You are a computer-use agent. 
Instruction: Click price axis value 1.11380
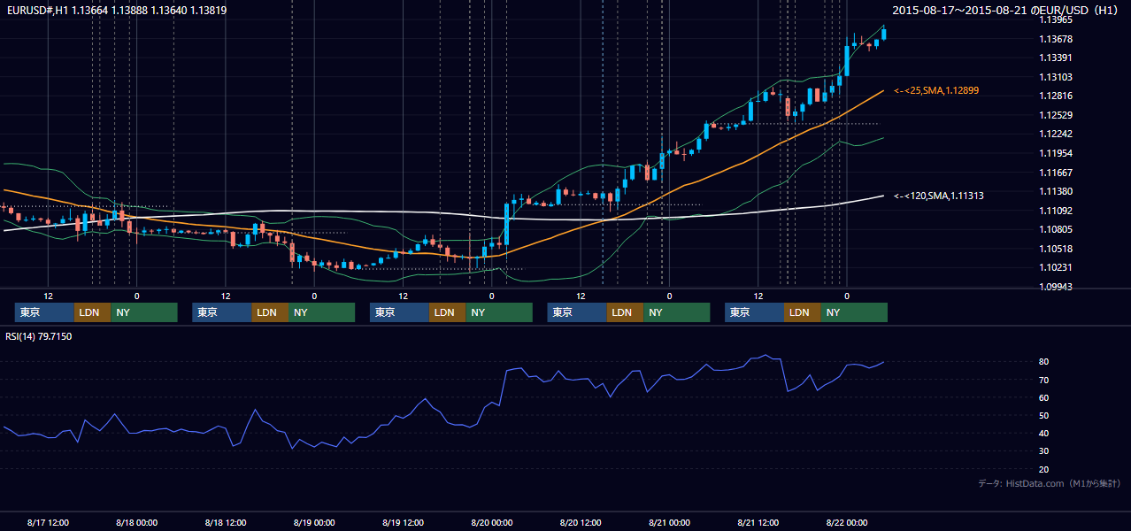1055,191
